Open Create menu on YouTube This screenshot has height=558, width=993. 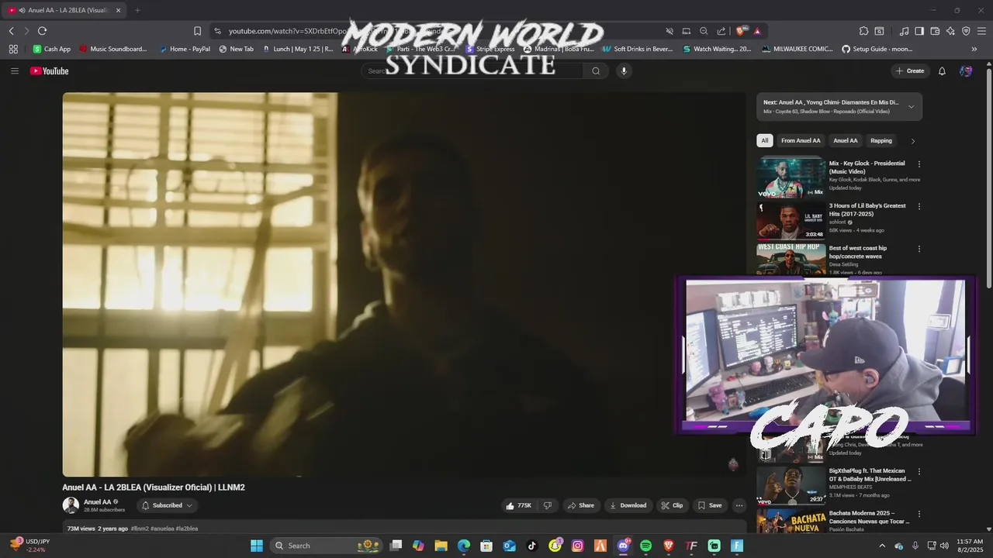tap(910, 71)
